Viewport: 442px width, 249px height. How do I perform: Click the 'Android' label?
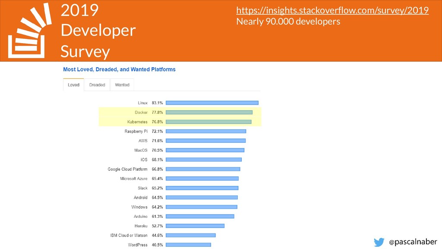pos(141,197)
